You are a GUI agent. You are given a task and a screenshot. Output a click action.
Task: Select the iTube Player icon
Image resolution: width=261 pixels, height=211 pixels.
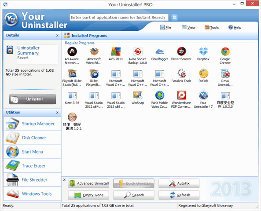click(94, 73)
